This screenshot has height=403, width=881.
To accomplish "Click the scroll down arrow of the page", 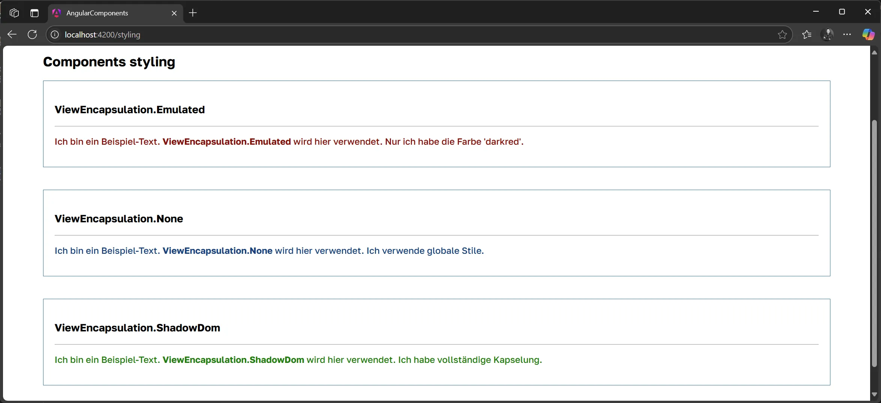I will pos(874,394).
